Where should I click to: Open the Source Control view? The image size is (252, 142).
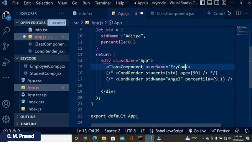tap(6, 47)
